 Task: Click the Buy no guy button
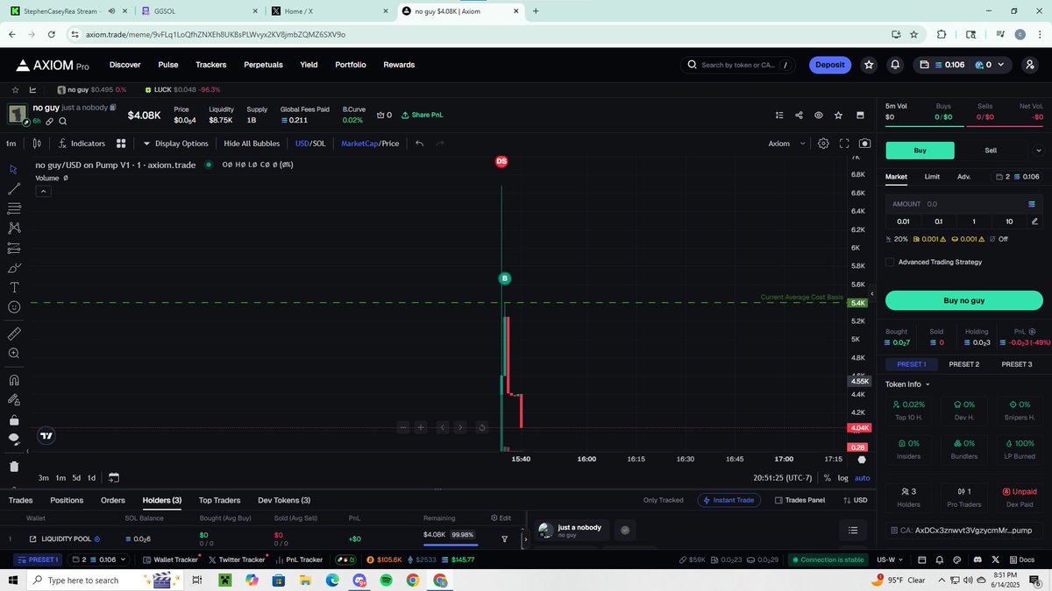[x=963, y=300]
